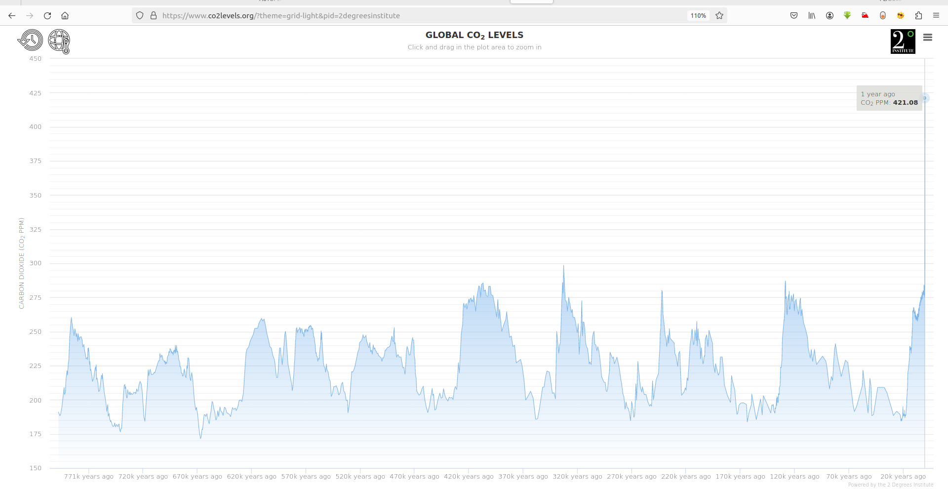Click the sun with sunglasses extension
Viewport: 948px width, 489px height.
coord(901,15)
